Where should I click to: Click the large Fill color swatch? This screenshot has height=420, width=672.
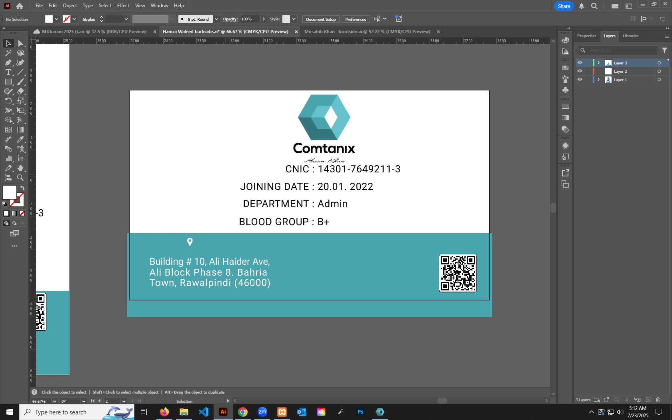coord(10,192)
